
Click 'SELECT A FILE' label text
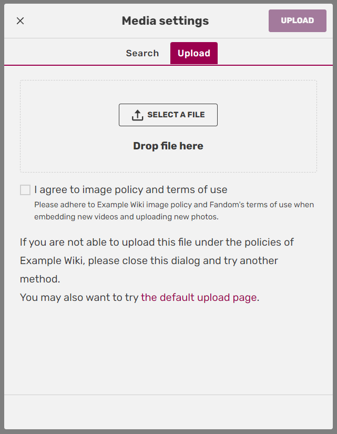pos(176,115)
